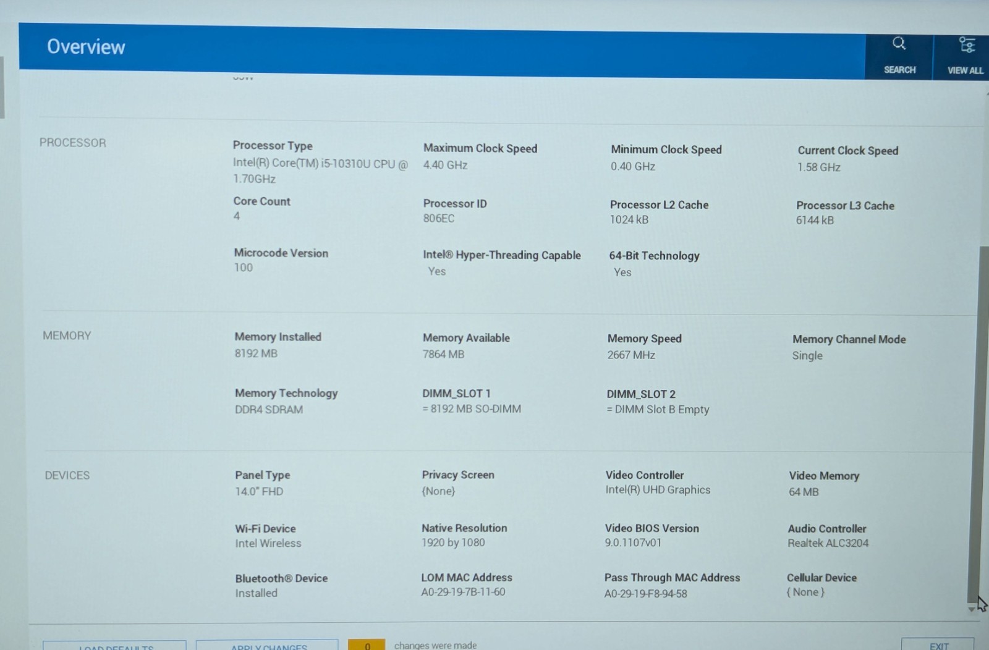Click the Microcode Version label

click(281, 253)
